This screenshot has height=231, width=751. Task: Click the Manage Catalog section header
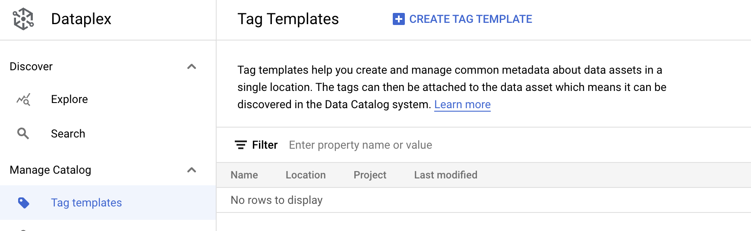click(x=50, y=170)
